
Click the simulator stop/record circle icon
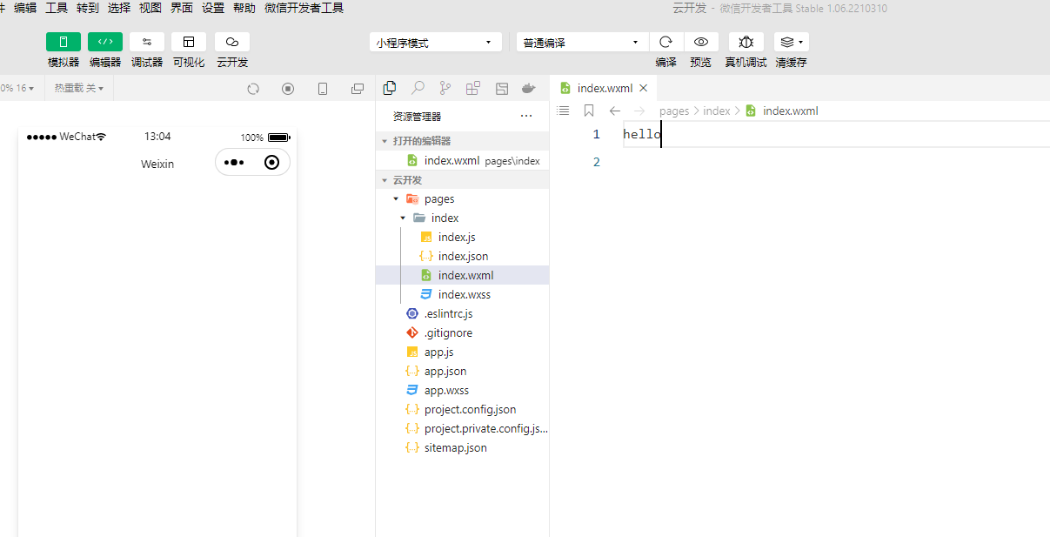(x=288, y=89)
